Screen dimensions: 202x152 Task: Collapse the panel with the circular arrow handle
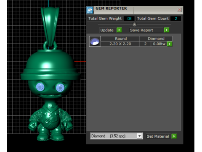(x=134, y=24)
